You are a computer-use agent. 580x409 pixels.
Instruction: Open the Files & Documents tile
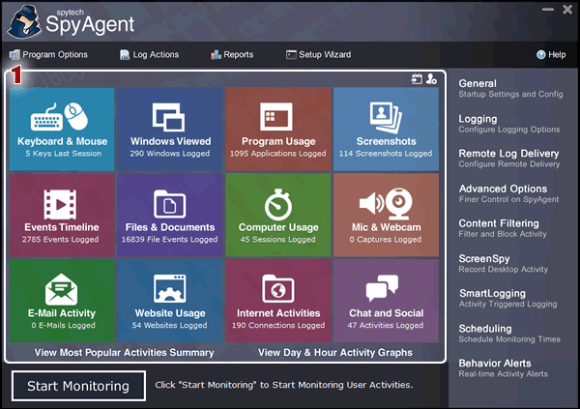point(170,215)
